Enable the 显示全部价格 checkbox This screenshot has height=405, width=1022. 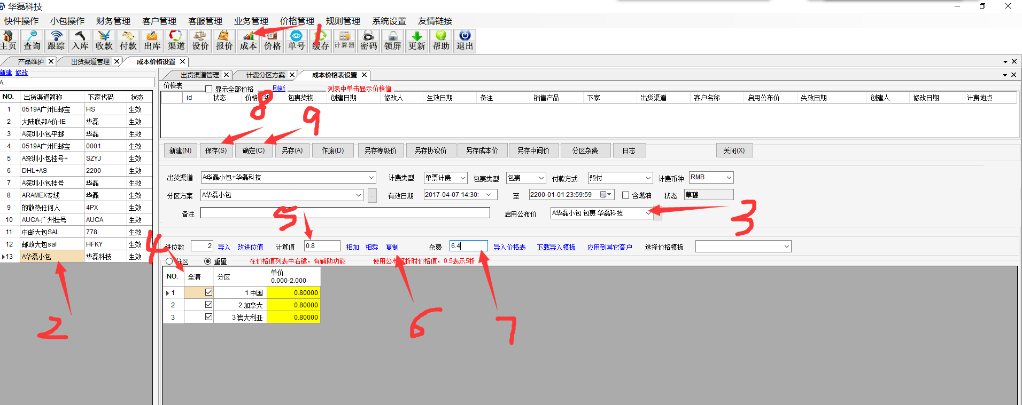pyautogui.click(x=209, y=89)
